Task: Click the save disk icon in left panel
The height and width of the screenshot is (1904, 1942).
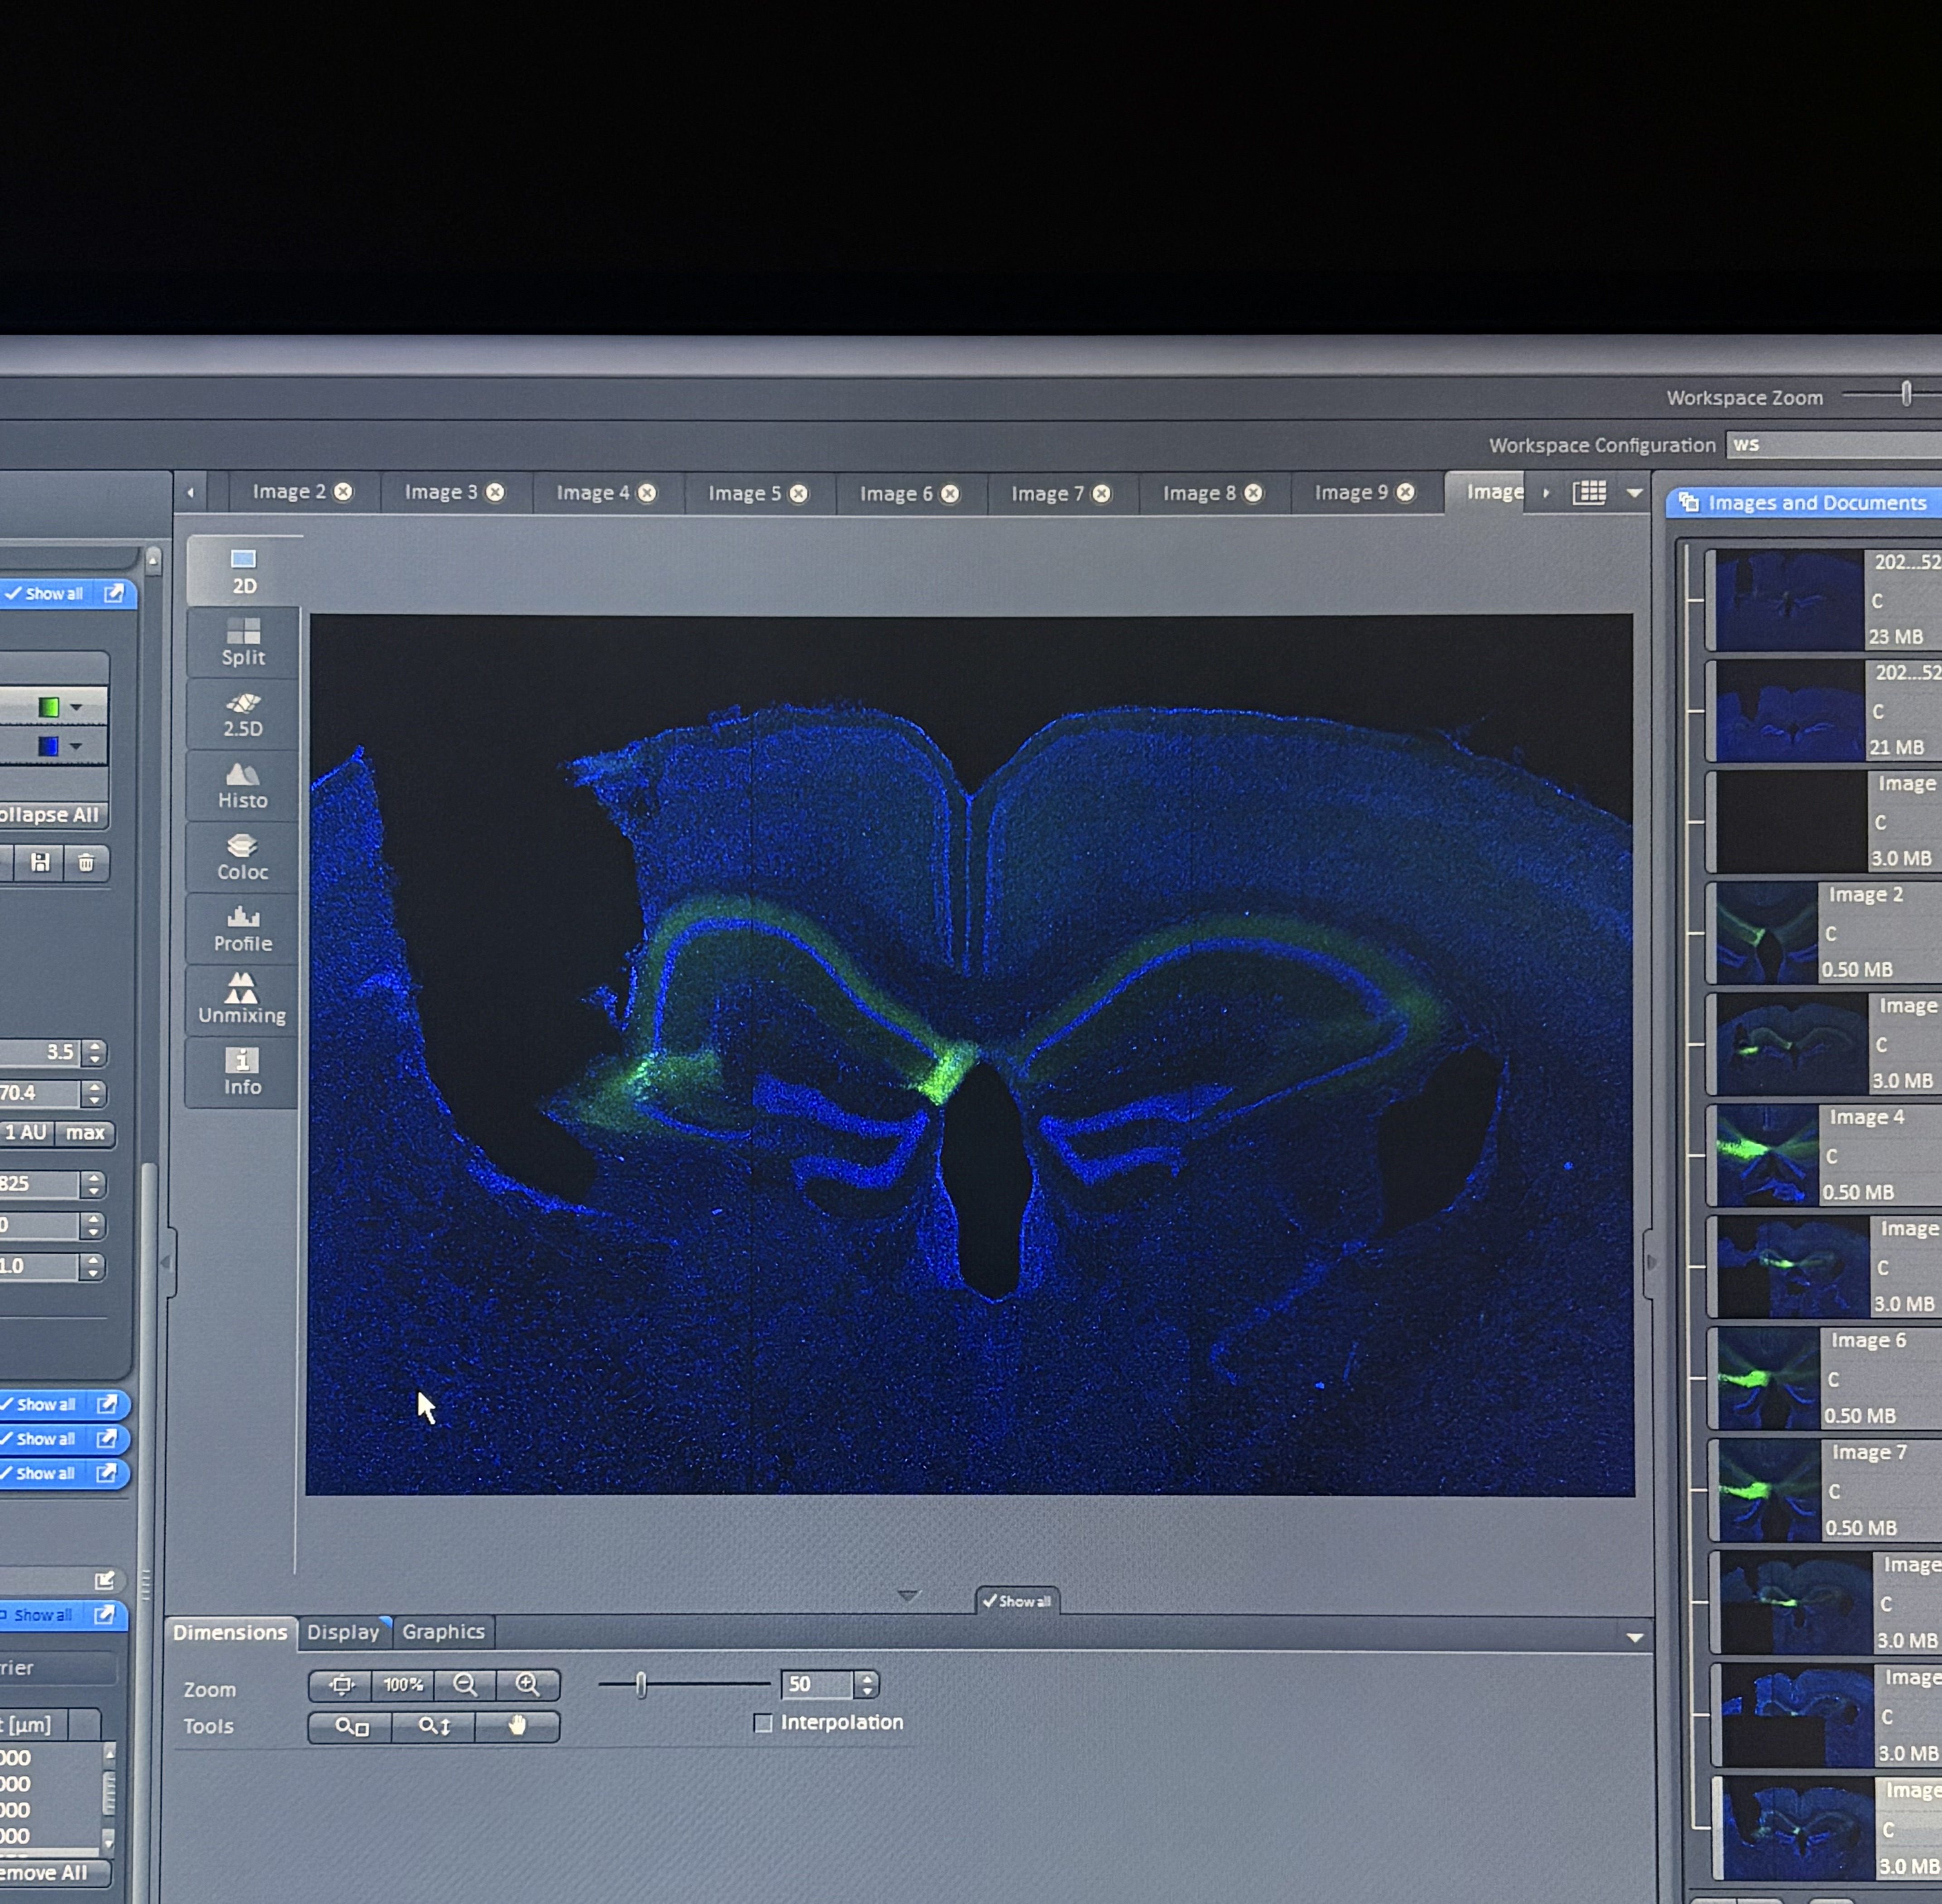Action: 40,862
